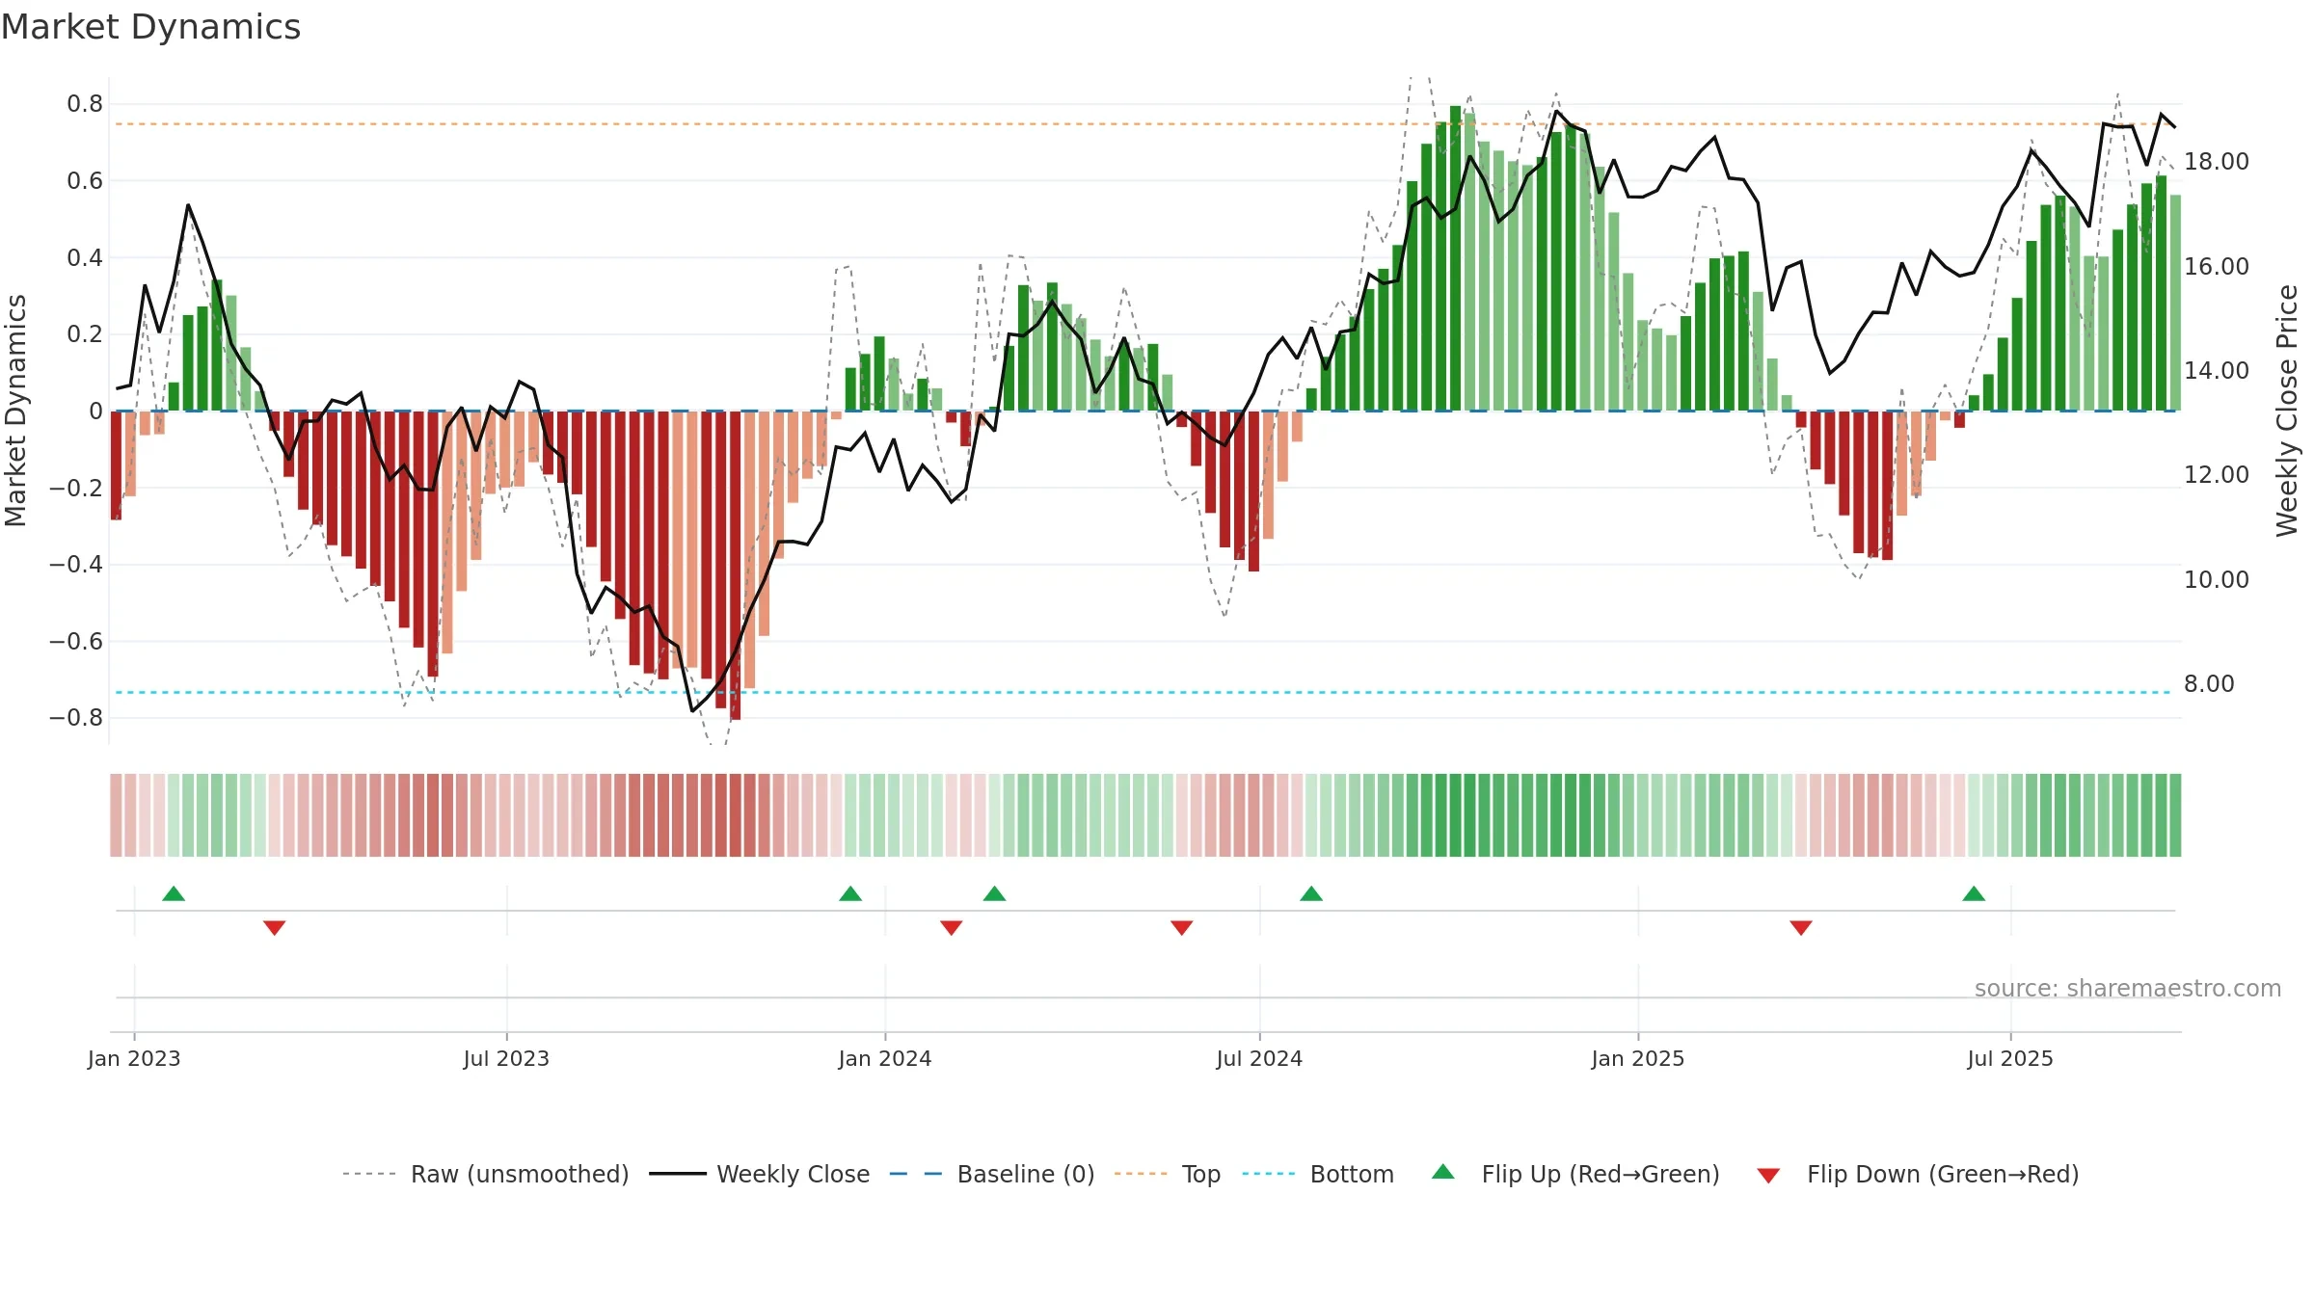Click the 14.00 price axis label

tap(2217, 370)
